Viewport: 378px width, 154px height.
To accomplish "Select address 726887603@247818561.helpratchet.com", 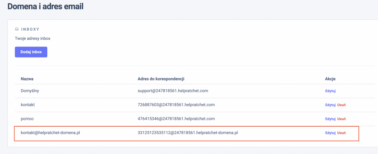I will pyautogui.click(x=176, y=105).
